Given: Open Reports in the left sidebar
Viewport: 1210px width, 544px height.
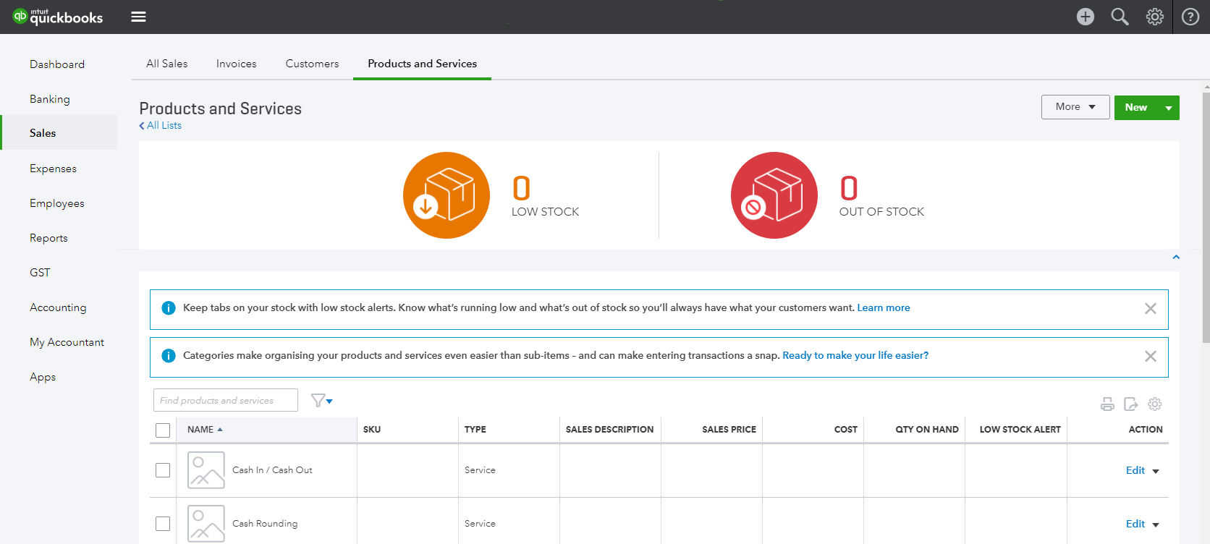Looking at the screenshot, I should pyautogui.click(x=48, y=238).
